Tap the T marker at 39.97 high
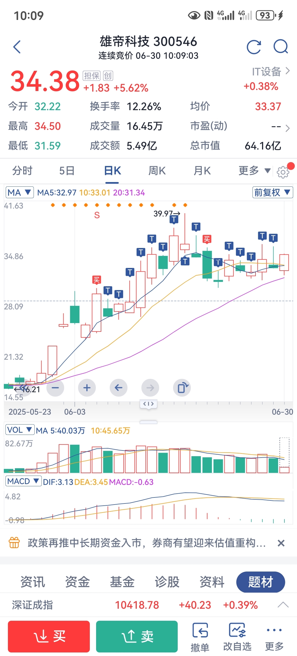This screenshot has height=656, width=297. click(174, 219)
